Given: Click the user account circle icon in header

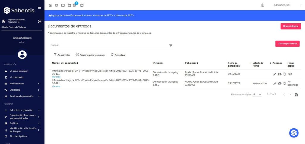Looking at the screenshot, I should [262, 5].
